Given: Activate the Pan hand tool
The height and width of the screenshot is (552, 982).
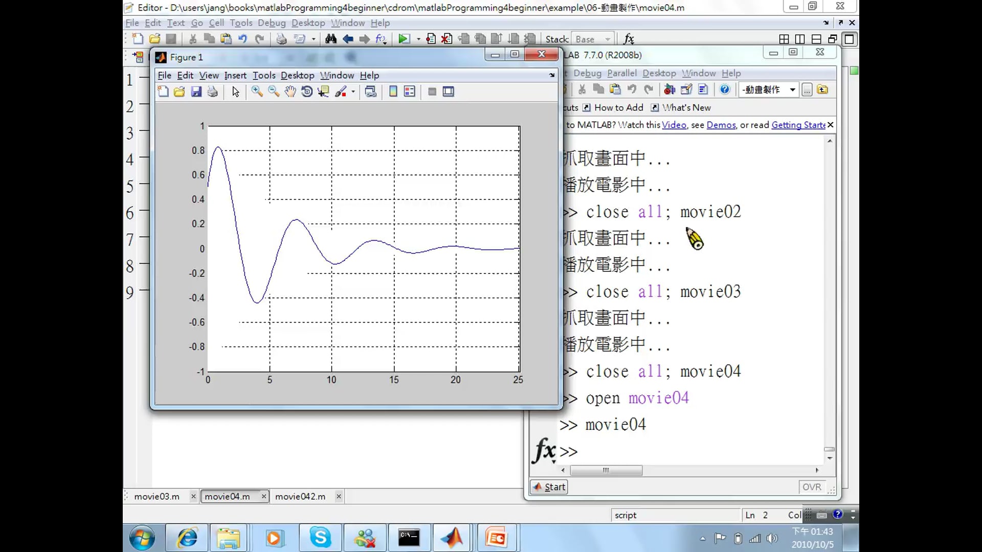Looking at the screenshot, I should 290,91.
